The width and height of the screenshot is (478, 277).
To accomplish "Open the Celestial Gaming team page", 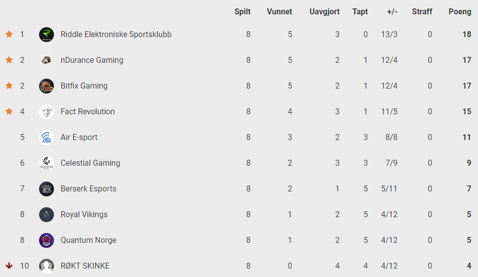I will tap(90, 163).
